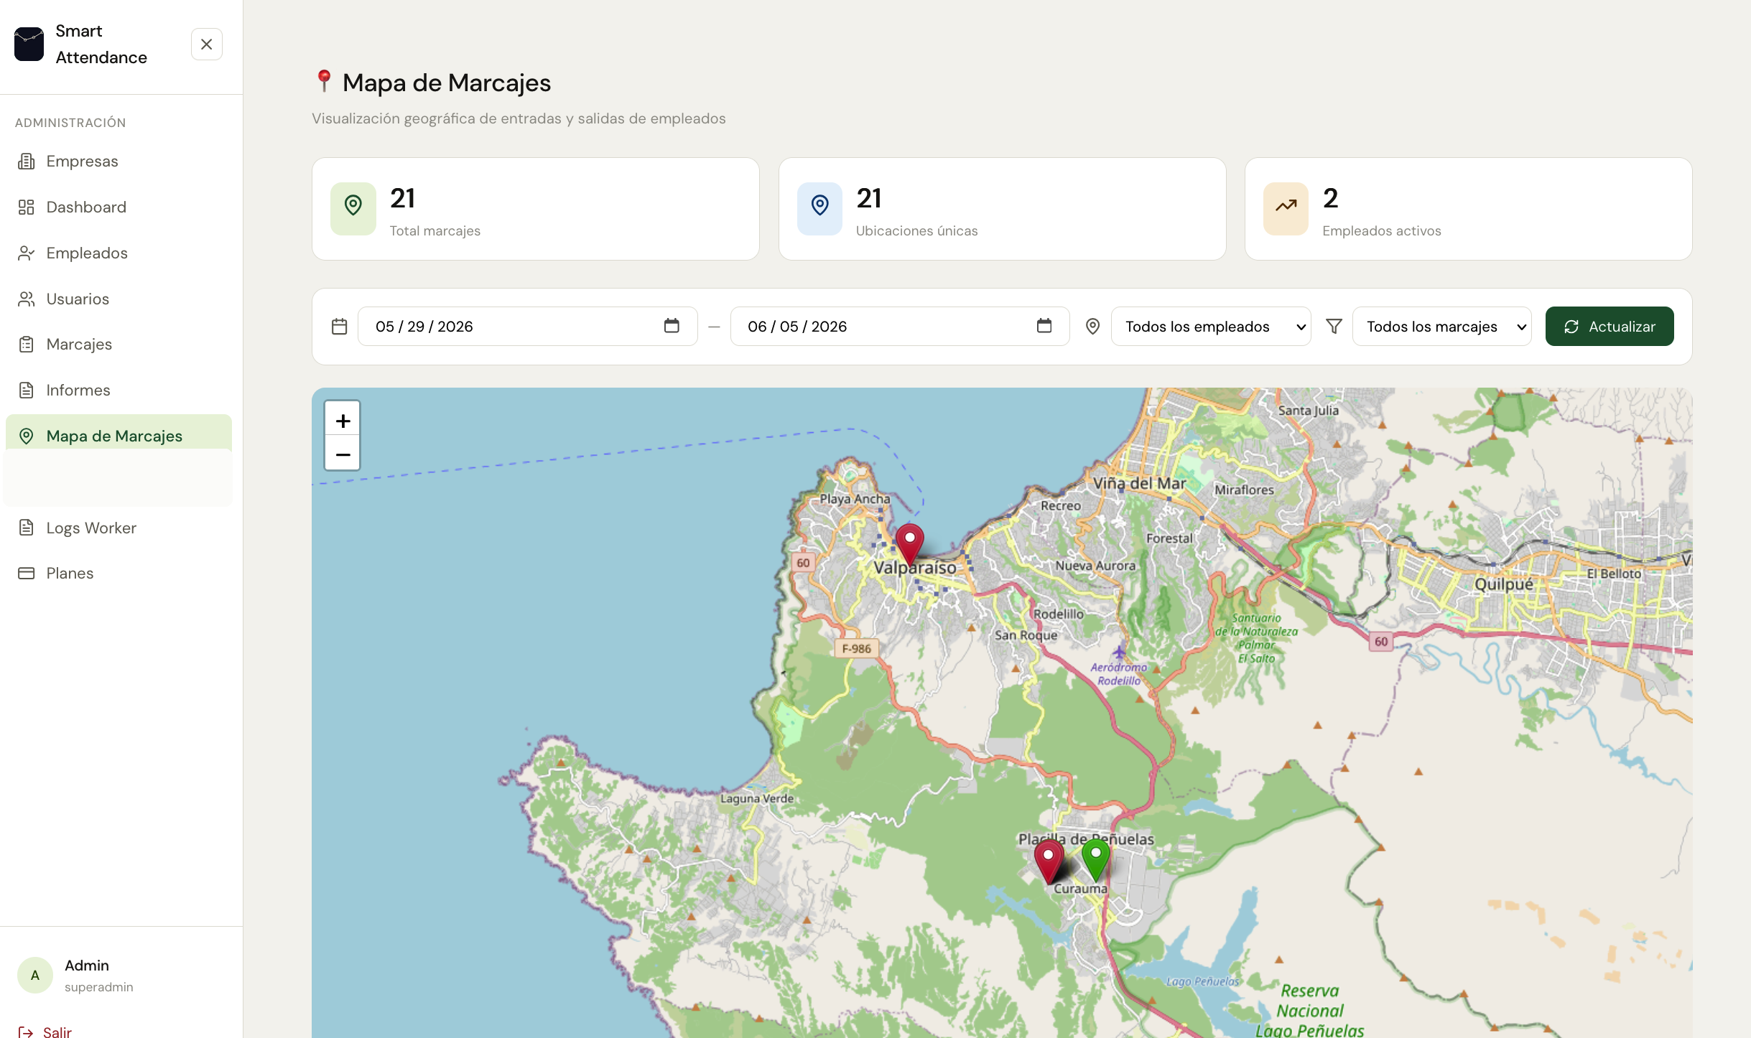Select the Mapa de Marcajes menu item
This screenshot has width=1751, height=1038.
tap(119, 436)
